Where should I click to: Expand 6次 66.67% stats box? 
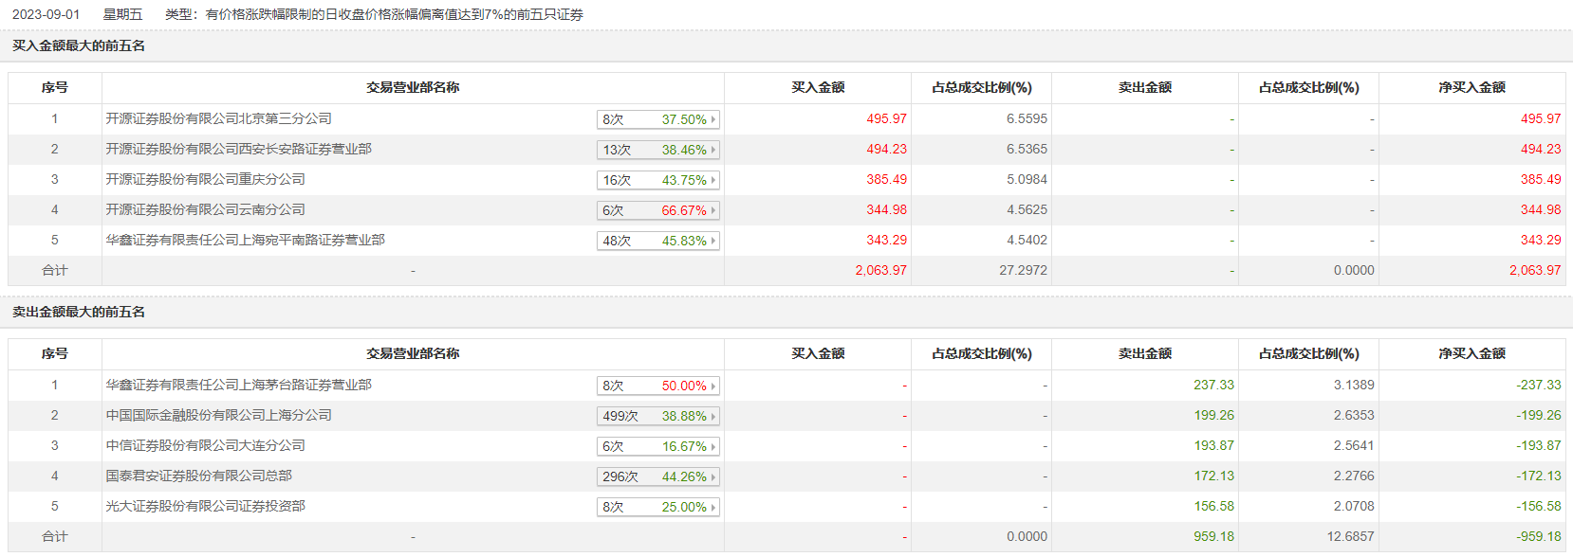point(658,210)
